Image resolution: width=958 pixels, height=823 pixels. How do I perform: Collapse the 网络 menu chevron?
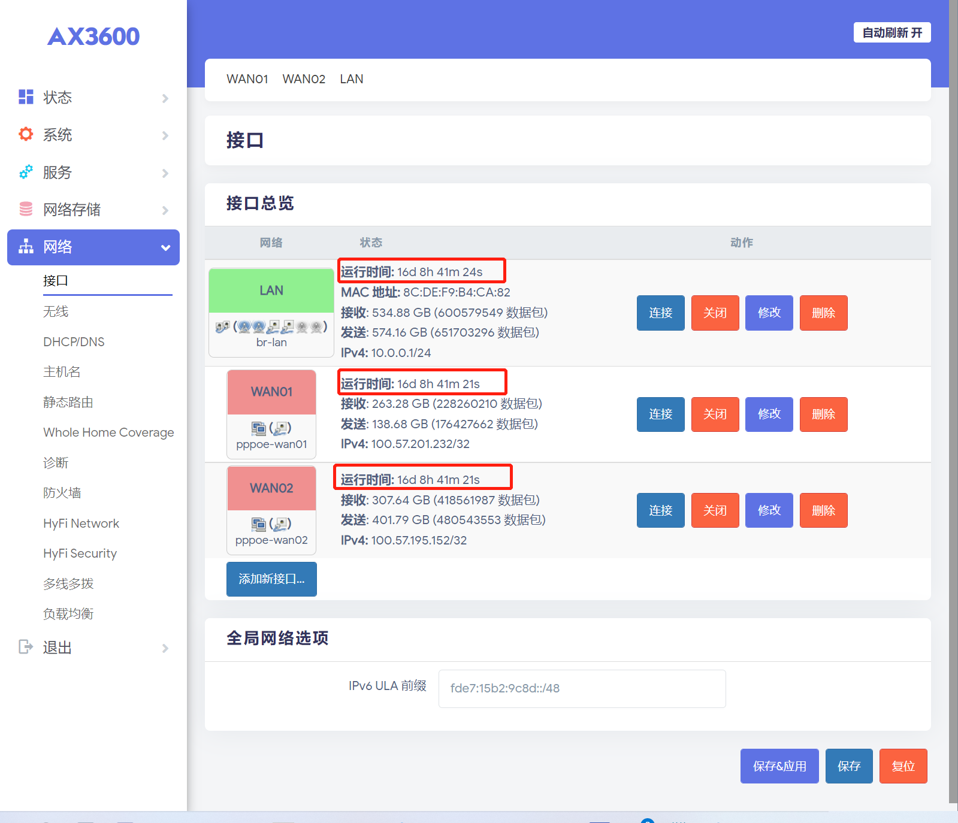point(165,247)
